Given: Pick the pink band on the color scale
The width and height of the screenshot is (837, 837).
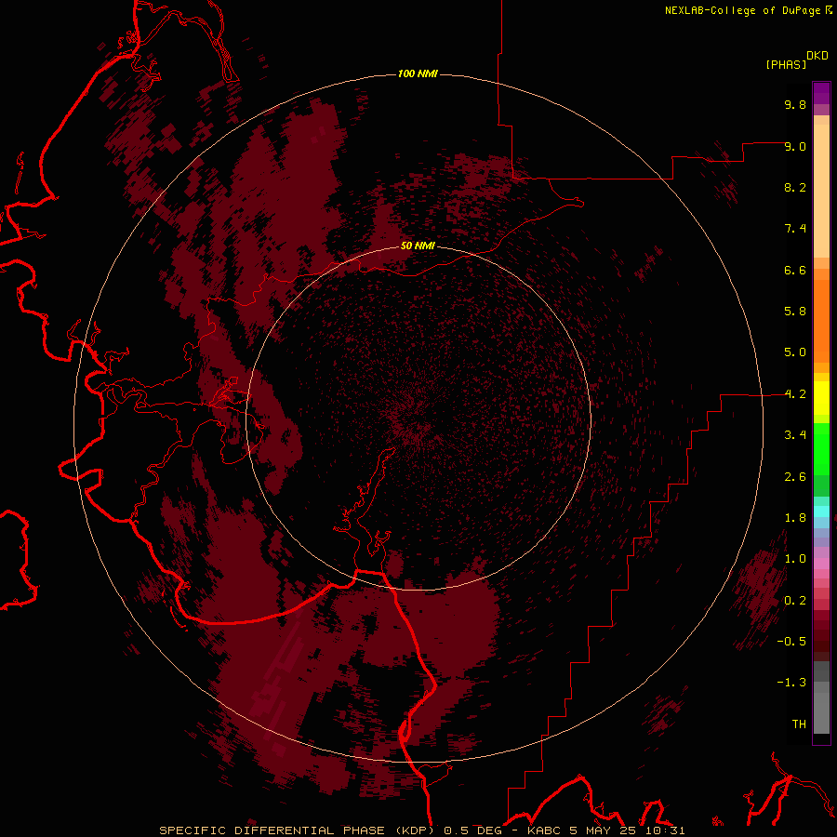Looking at the screenshot, I should (821, 564).
